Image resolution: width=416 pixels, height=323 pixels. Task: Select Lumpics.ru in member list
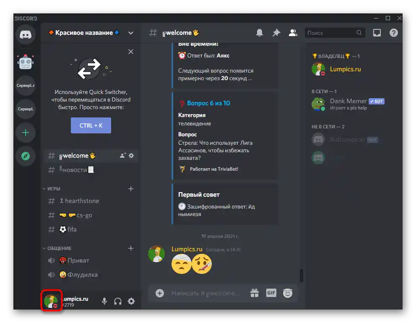(353, 69)
